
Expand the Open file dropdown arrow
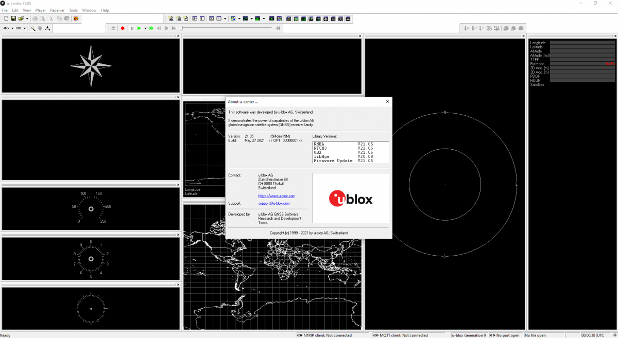(27, 19)
